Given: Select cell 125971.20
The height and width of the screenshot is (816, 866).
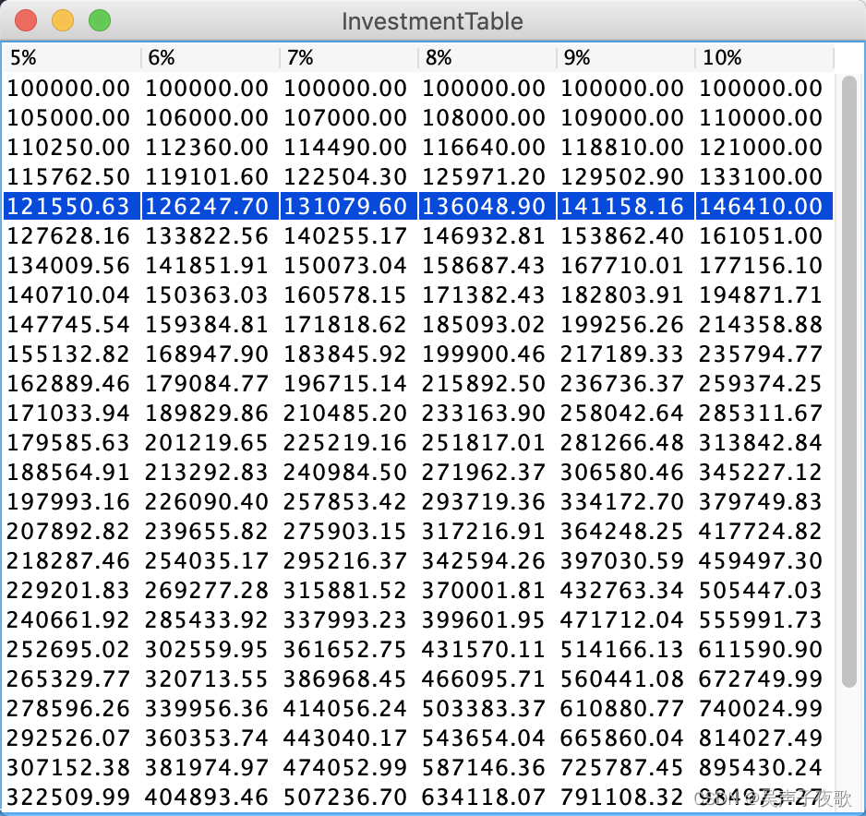Looking at the screenshot, I should (x=487, y=176).
